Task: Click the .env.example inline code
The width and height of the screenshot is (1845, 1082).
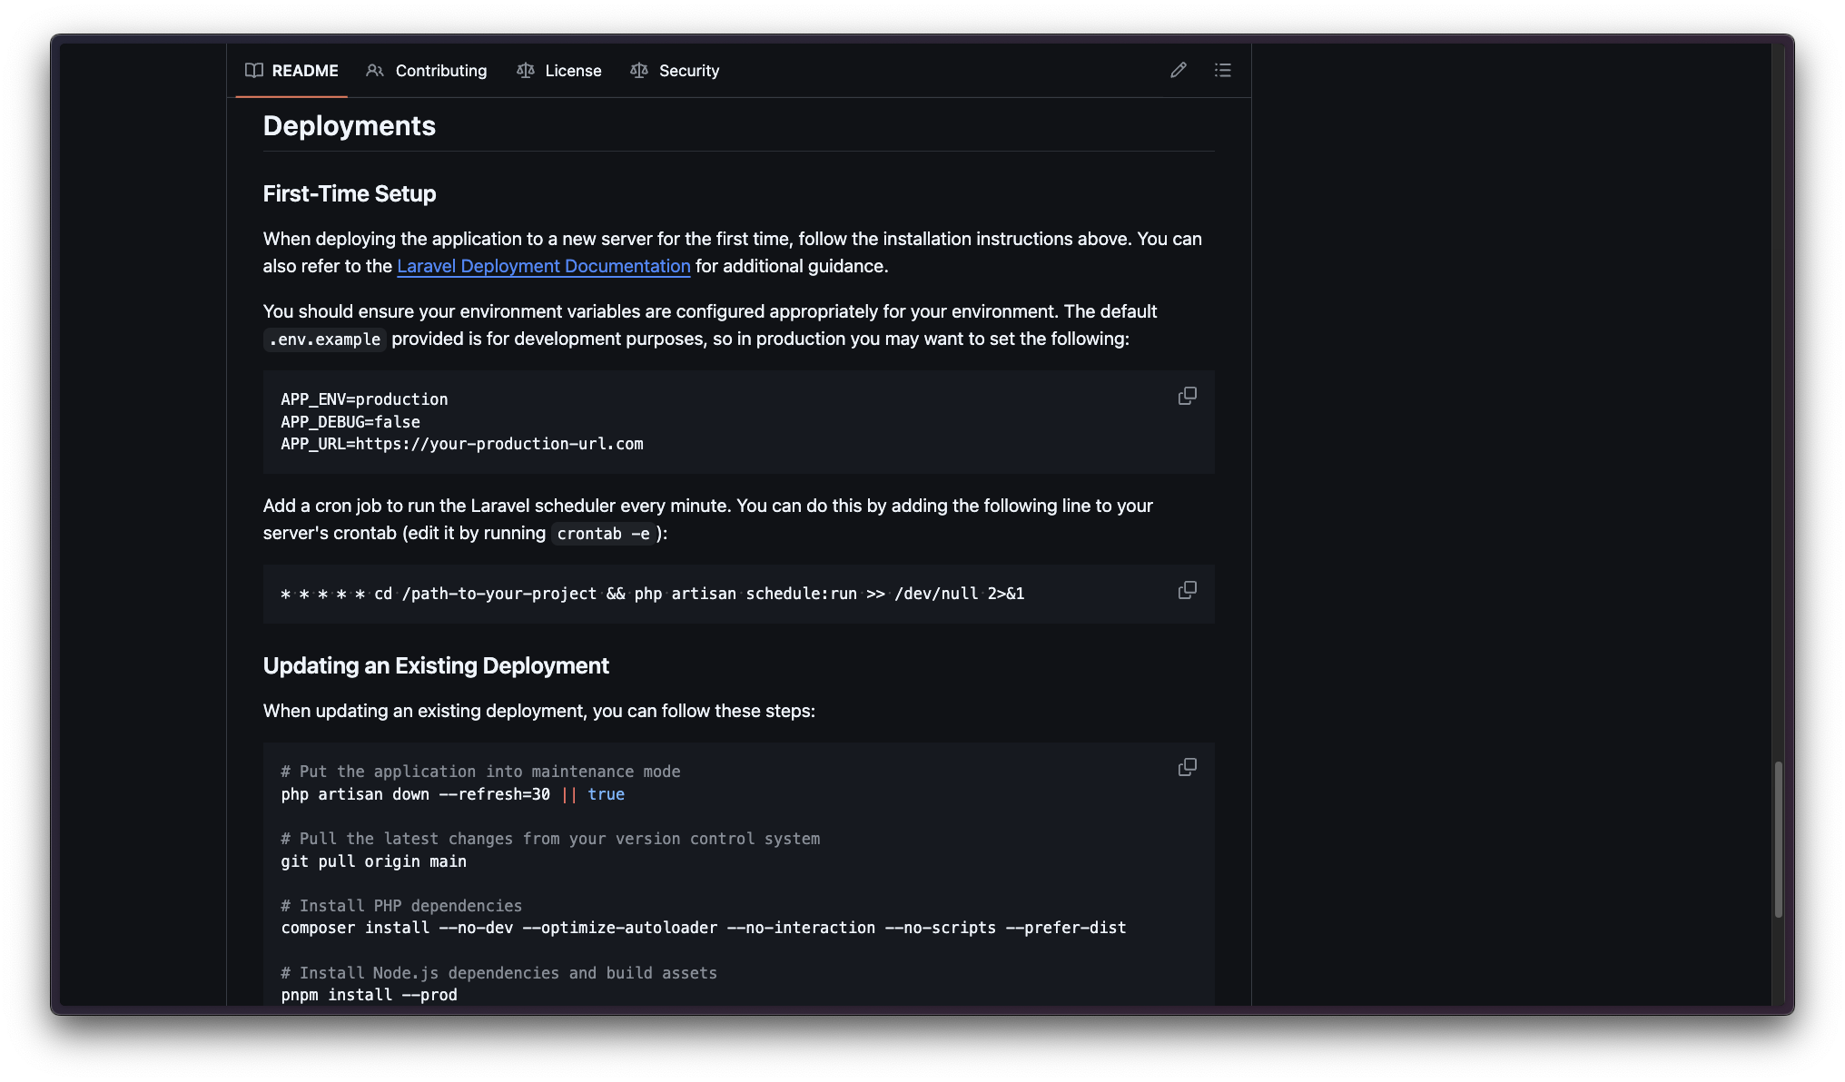Action: (325, 339)
